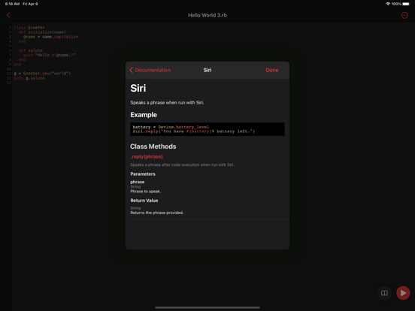Image resolution: width=415 pixels, height=311 pixels.
Task: Tap Done to close the documentation
Action: (272, 70)
